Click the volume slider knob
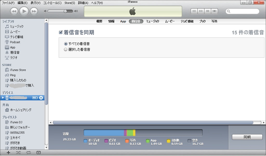Image resolution: width=266 pixels, height=156 pixels. 65,11
